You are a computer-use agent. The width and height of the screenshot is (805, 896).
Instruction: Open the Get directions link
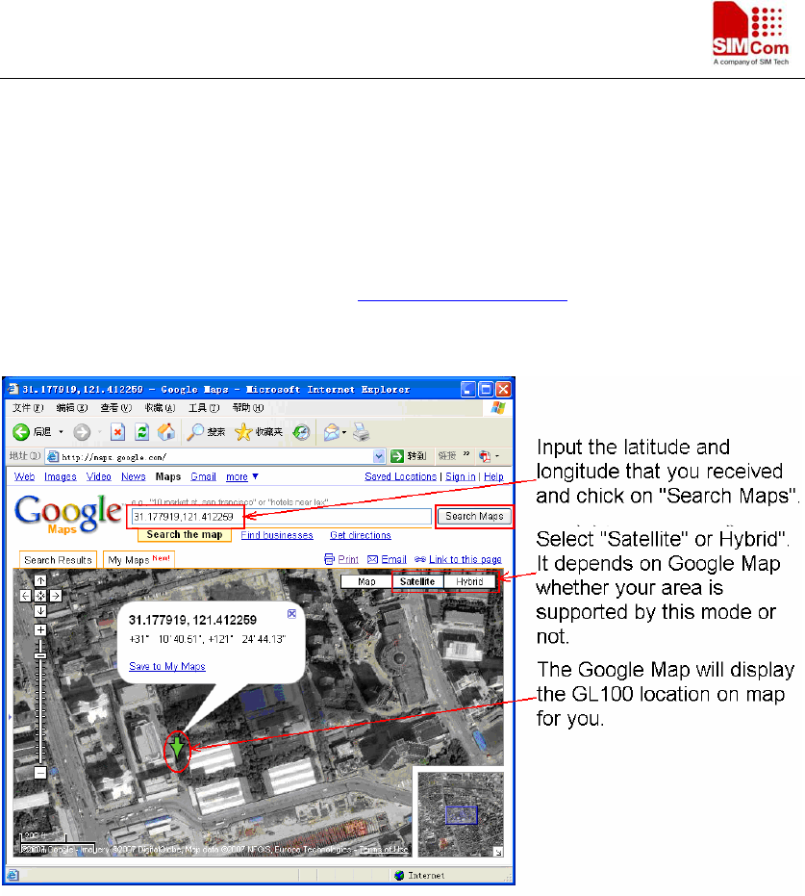[x=361, y=535]
